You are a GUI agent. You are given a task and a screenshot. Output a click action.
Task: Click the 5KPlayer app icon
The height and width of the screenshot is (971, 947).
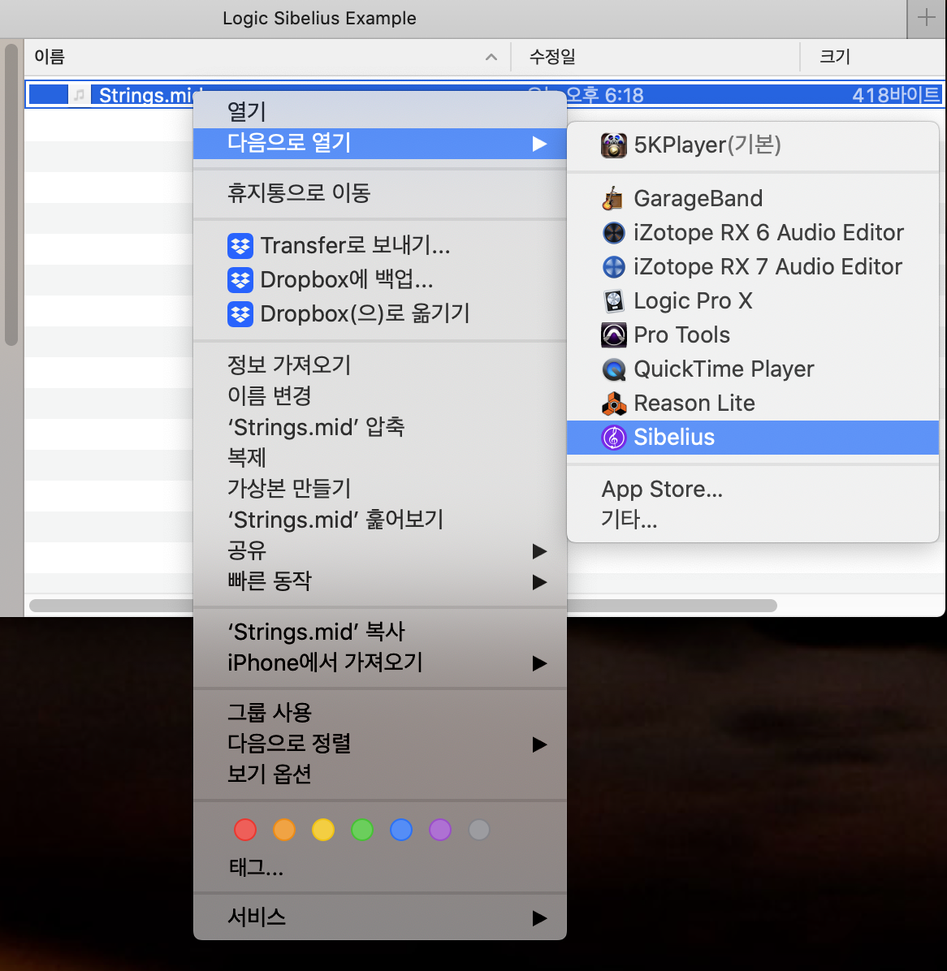coord(614,145)
